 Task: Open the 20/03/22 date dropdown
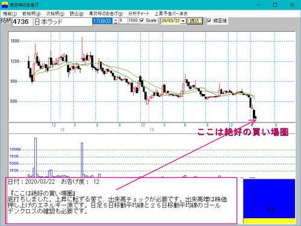[183, 21]
